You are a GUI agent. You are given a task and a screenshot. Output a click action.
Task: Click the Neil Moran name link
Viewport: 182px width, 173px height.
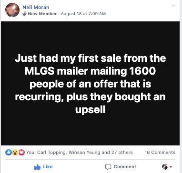36,7
